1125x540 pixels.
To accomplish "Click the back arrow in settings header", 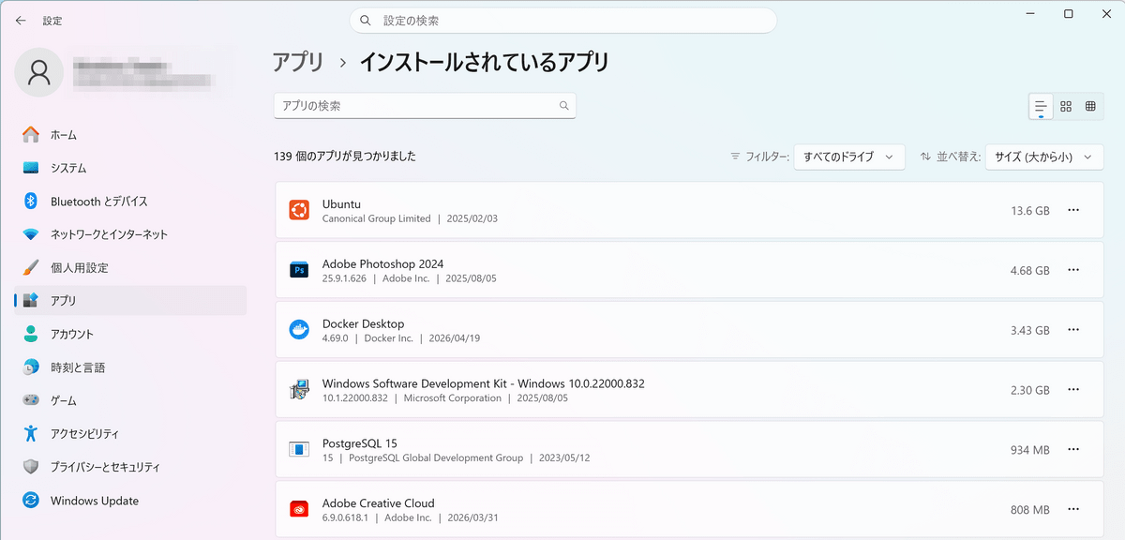I will tap(21, 20).
